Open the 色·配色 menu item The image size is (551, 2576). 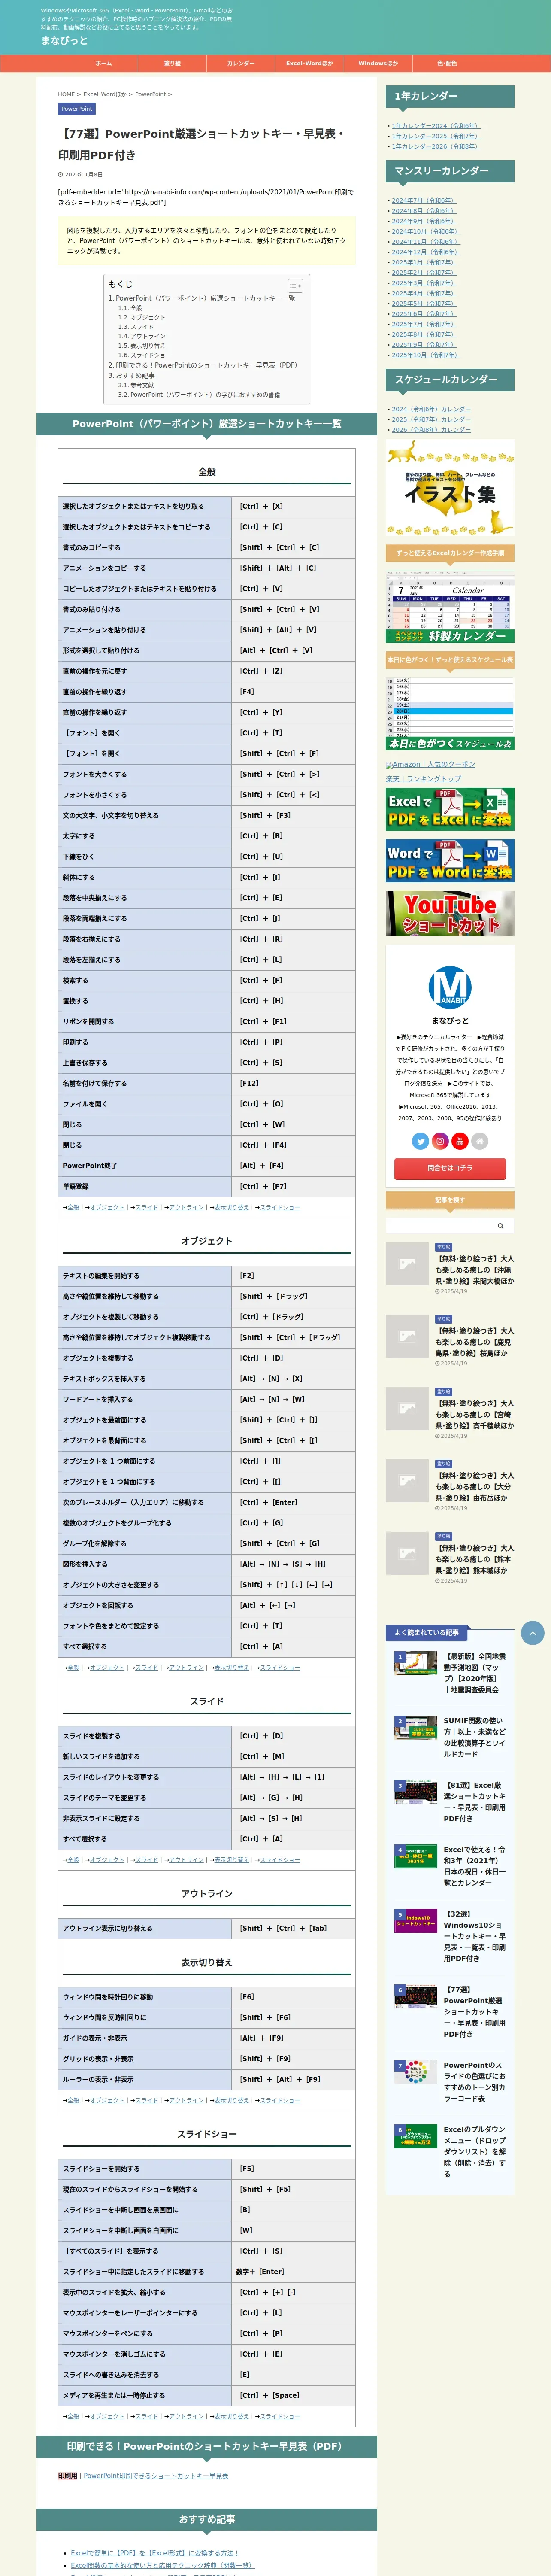tap(447, 63)
